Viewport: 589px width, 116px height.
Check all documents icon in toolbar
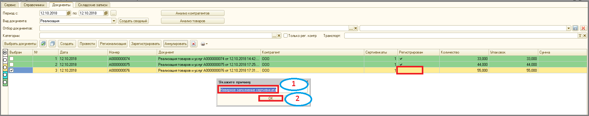[43, 44]
